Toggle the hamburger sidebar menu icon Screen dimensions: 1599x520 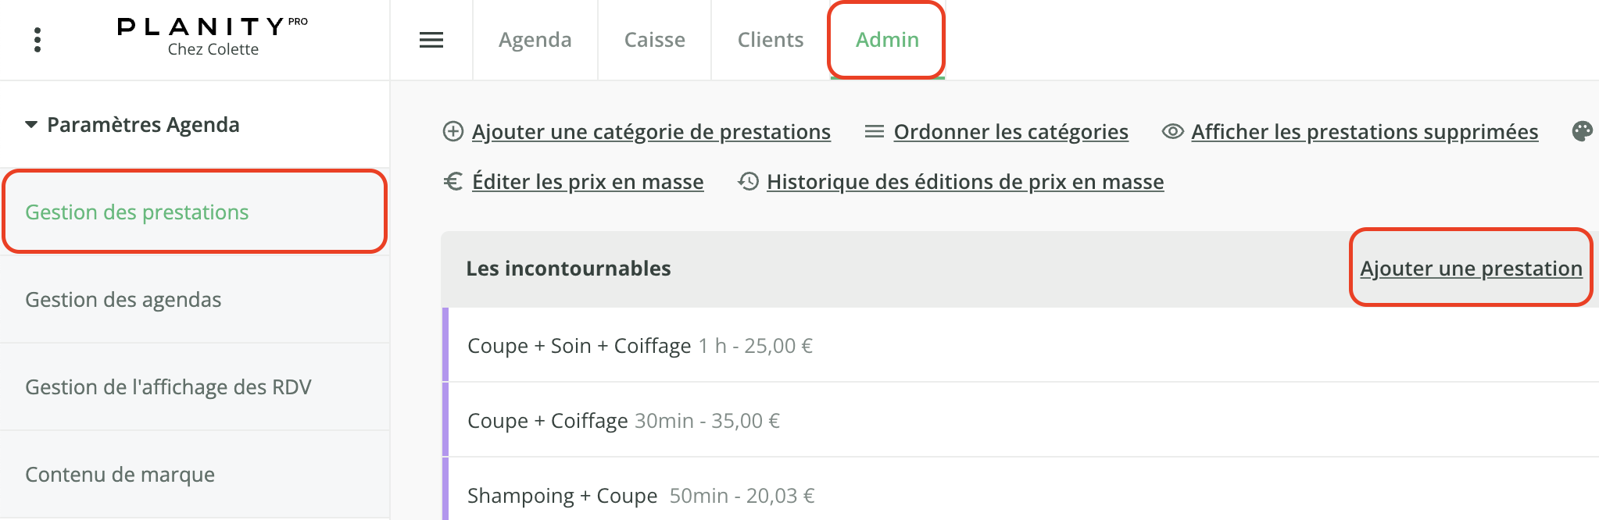tap(431, 40)
